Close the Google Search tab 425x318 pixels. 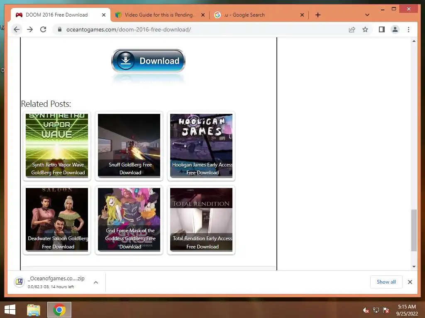click(302, 15)
